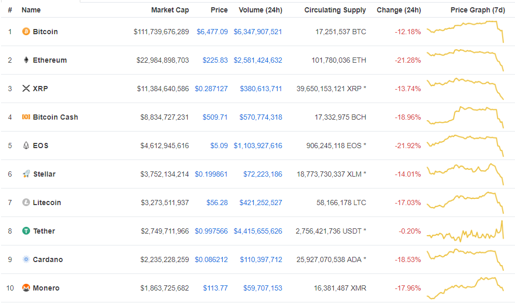Sort by Market Cap column header
This screenshot has width=515, height=304.
pos(170,10)
